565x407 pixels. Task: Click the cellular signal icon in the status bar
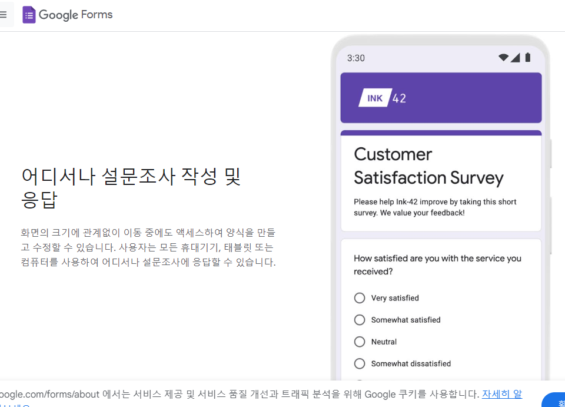tap(515, 57)
